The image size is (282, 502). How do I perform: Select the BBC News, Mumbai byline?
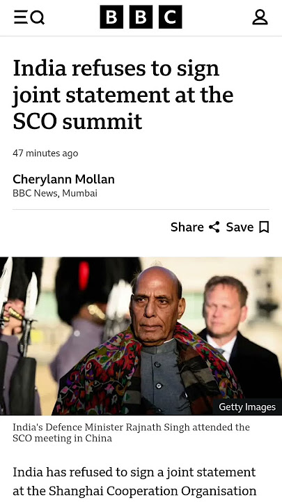coord(55,193)
